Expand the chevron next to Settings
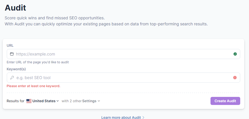 99,101
